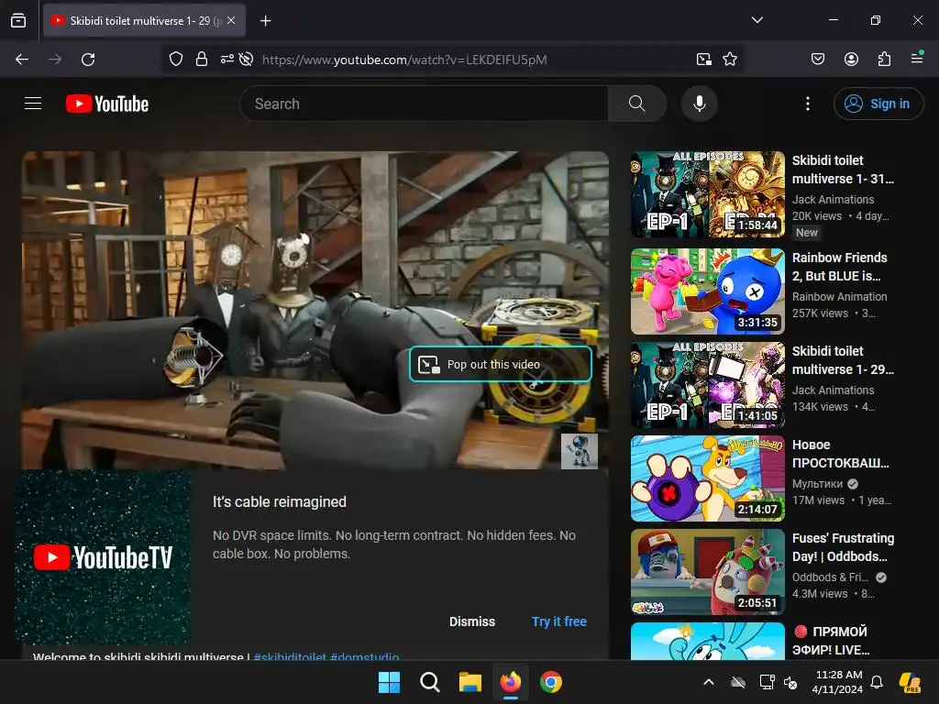Open a new tab with plus button
The height and width of the screenshot is (704, 939).
click(265, 21)
